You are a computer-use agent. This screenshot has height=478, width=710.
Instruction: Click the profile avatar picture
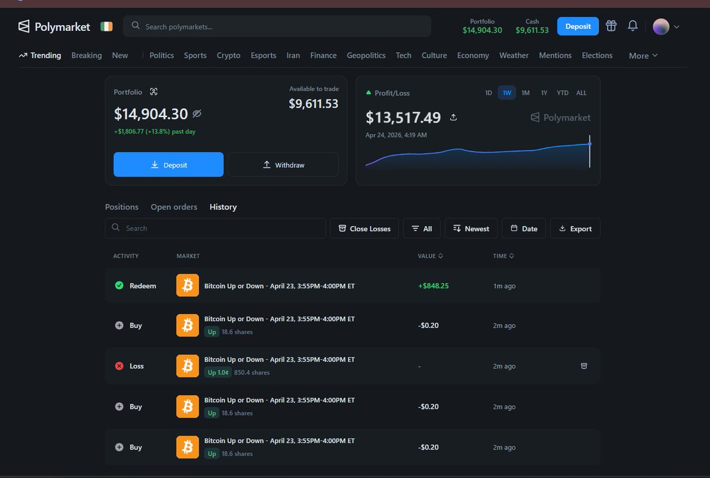click(661, 26)
